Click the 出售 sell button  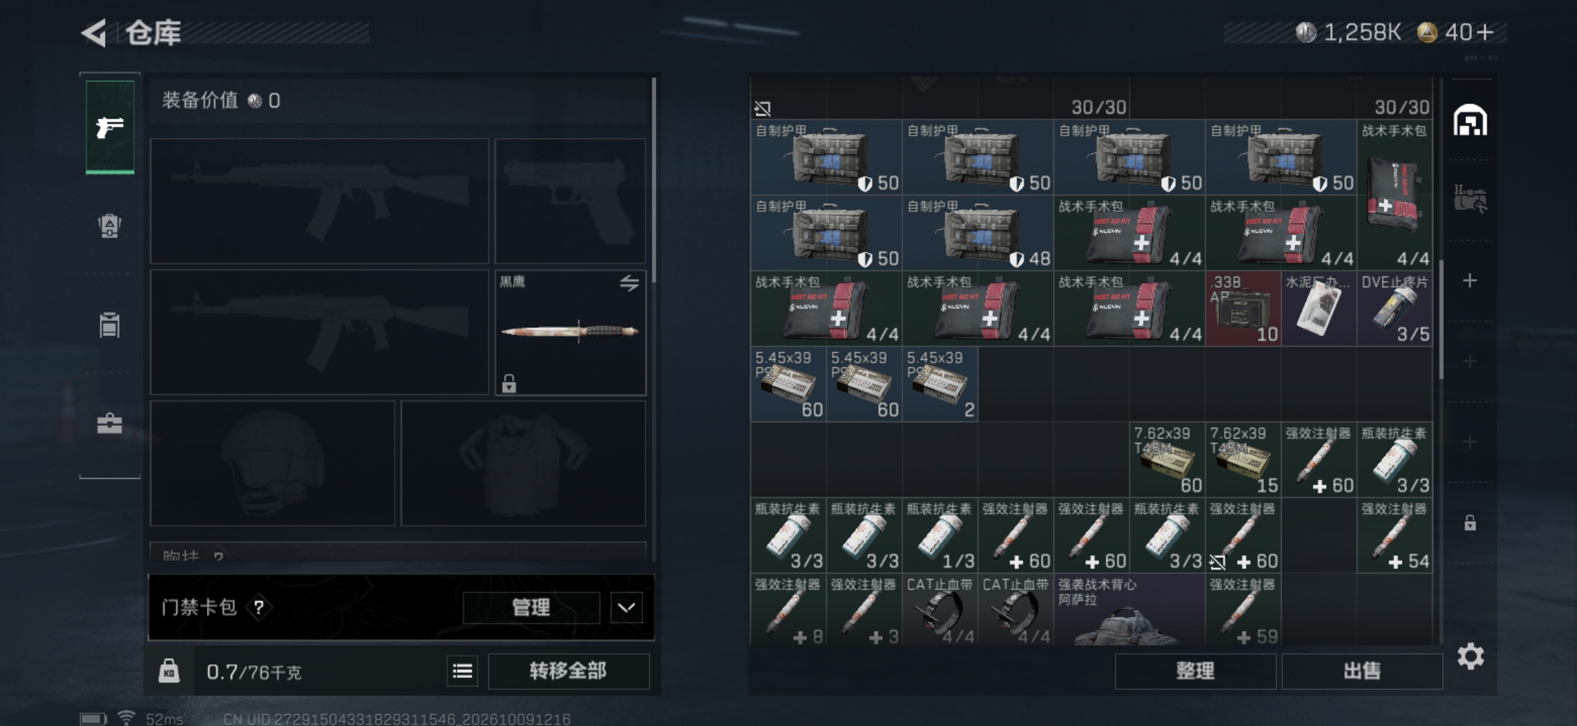[1362, 671]
